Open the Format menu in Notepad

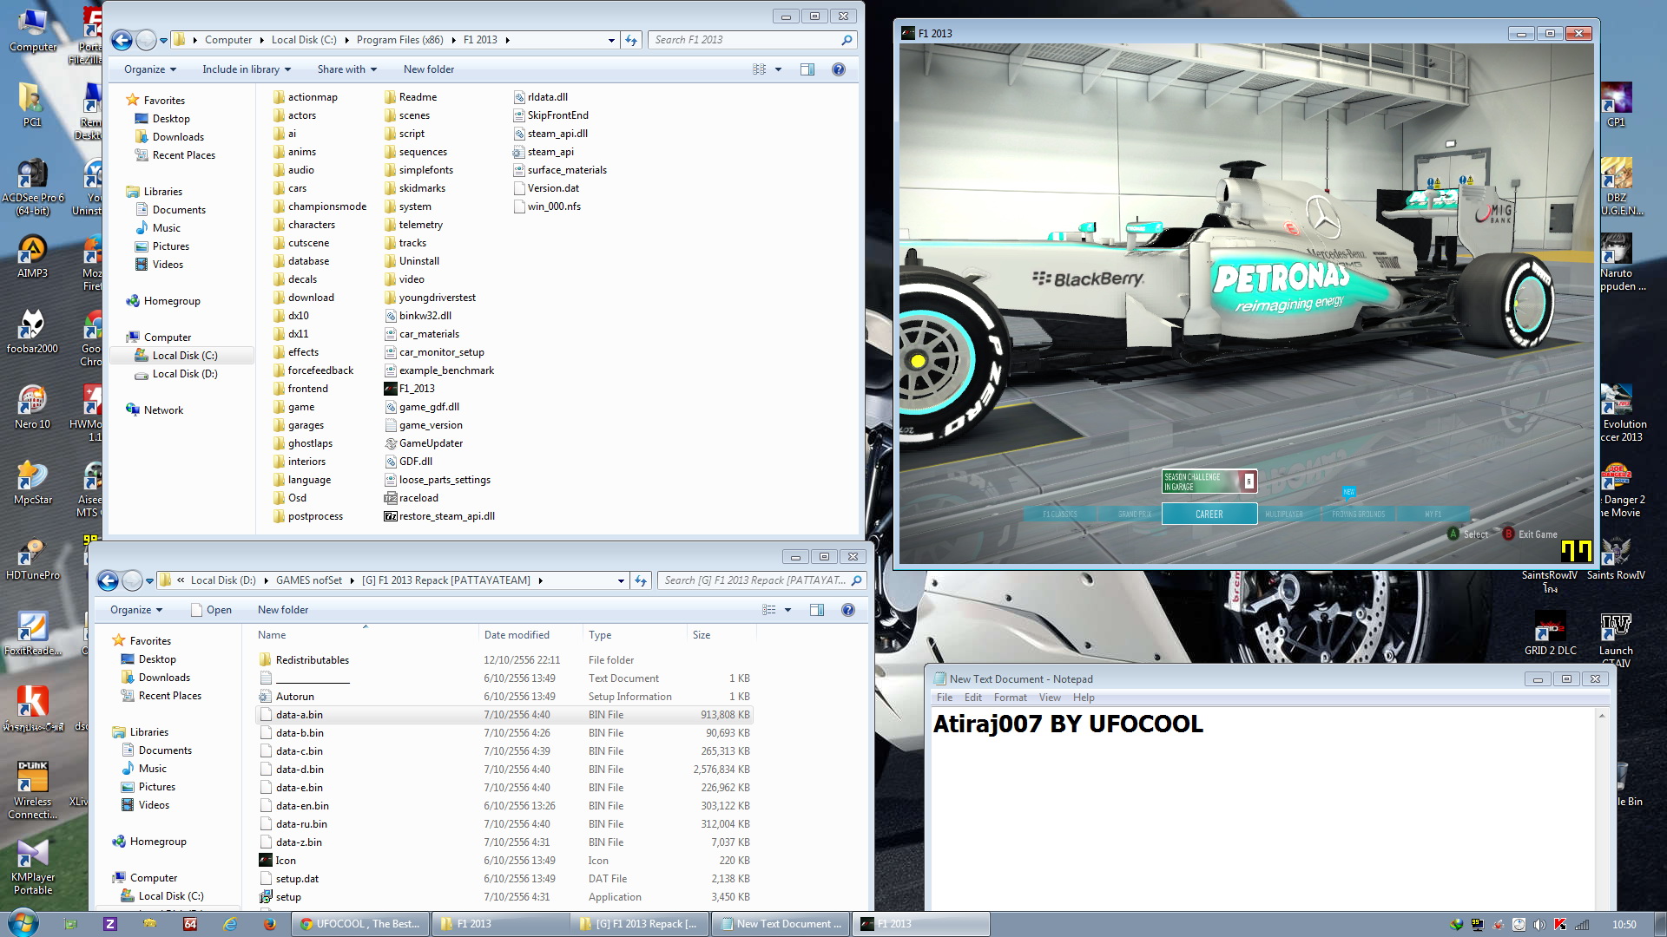coord(1010,698)
